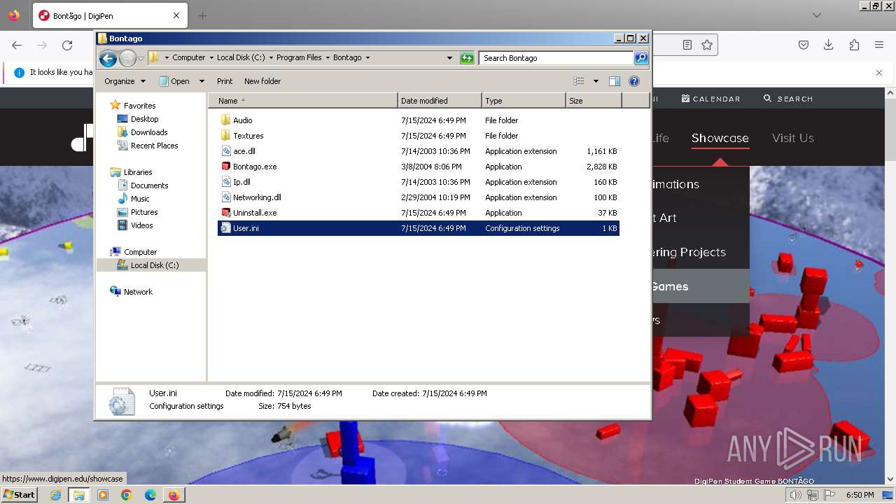Sort files by the Size column header
The height and width of the screenshot is (504, 896).
[594, 101]
